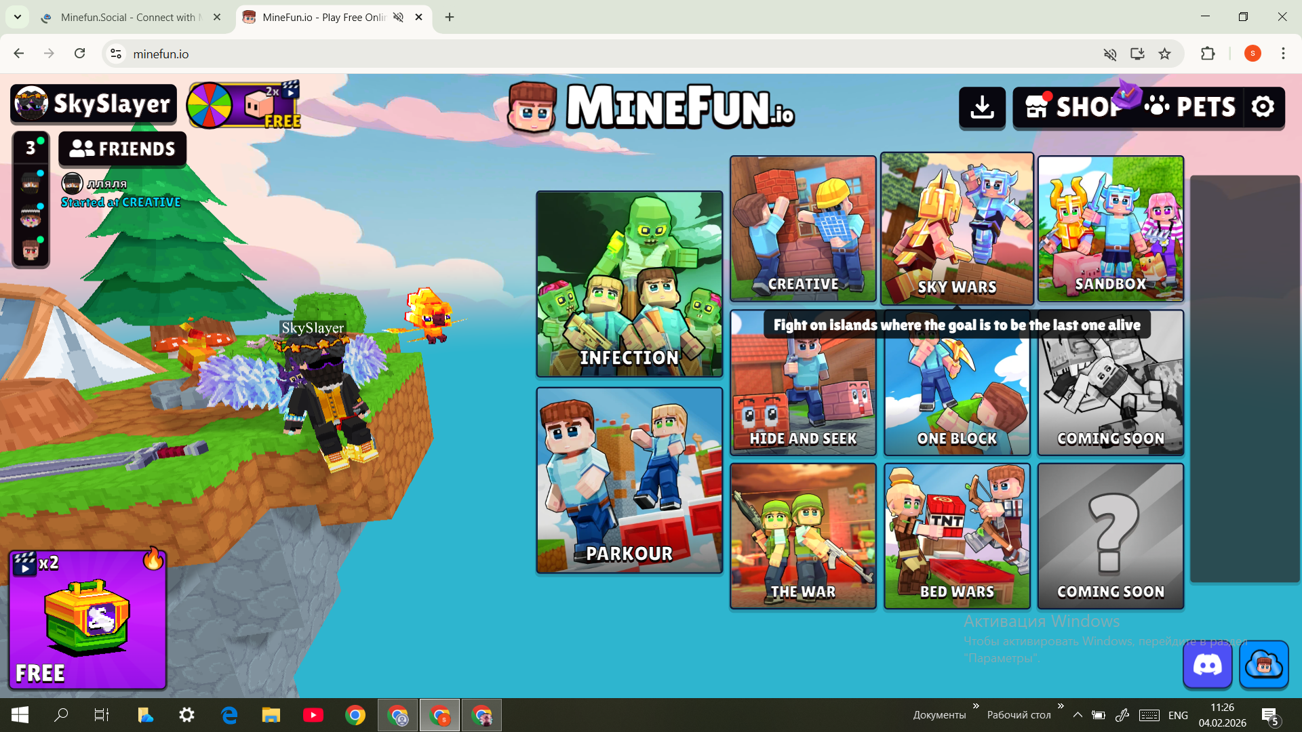Switch to the Minefun.Social tab

(x=127, y=18)
